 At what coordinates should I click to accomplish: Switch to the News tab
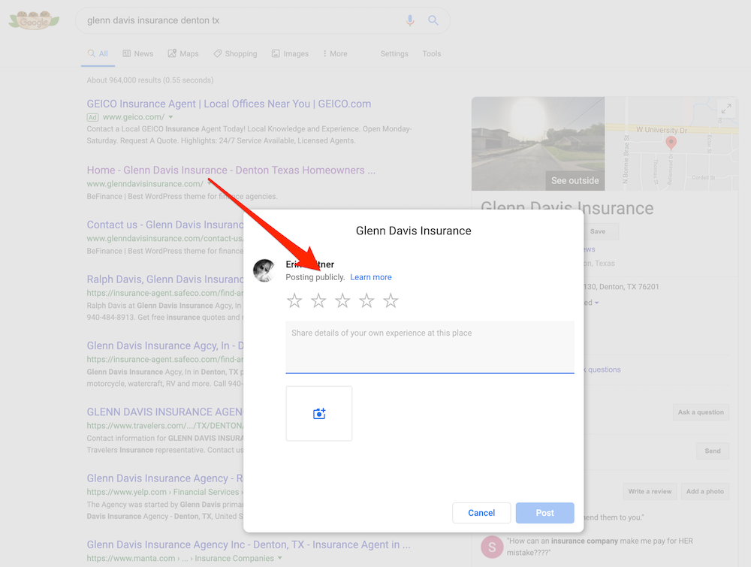tap(138, 53)
